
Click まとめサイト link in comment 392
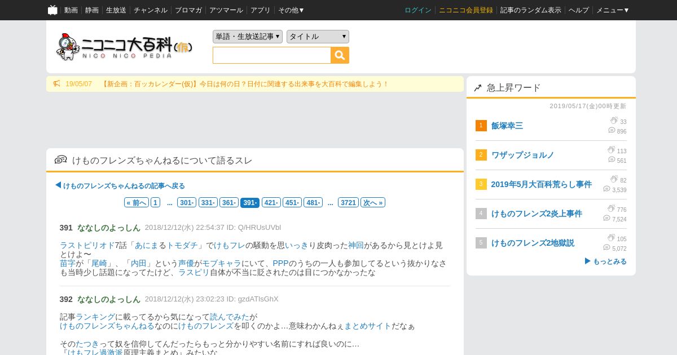click(368, 326)
